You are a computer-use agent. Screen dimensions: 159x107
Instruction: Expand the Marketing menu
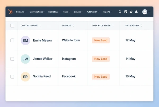pos(54,12)
